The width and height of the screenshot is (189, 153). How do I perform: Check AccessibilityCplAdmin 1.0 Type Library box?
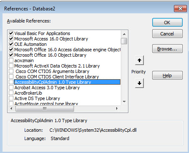point(11,82)
